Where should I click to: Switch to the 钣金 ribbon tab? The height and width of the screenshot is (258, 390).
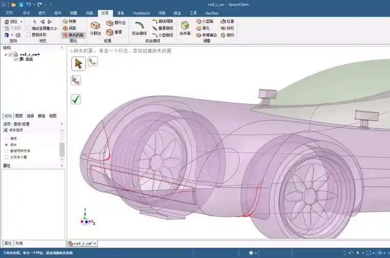(178, 13)
